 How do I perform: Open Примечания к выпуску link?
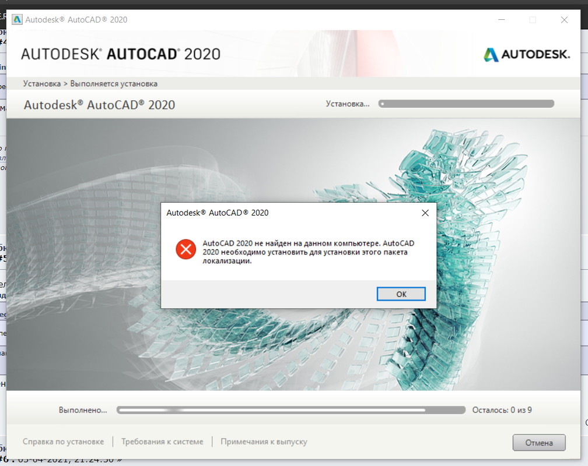click(264, 442)
